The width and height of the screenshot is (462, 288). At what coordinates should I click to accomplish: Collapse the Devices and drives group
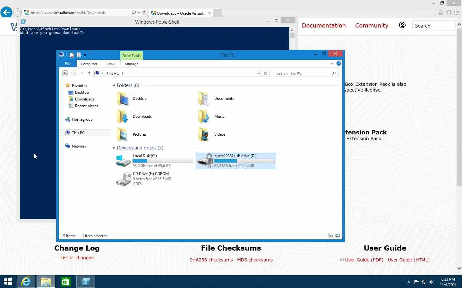[114, 148]
